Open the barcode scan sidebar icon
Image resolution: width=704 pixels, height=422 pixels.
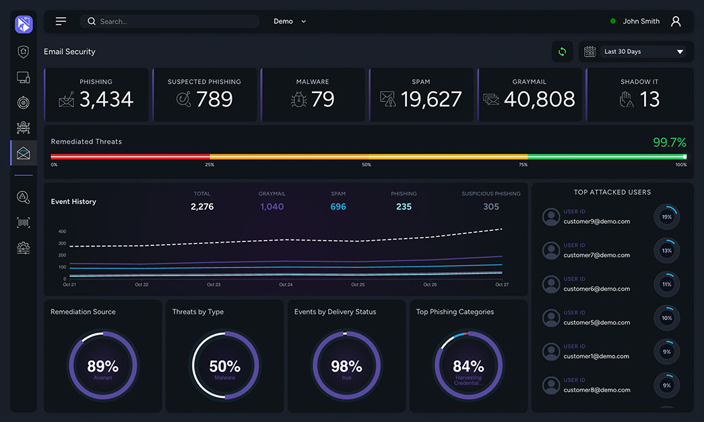click(x=24, y=222)
